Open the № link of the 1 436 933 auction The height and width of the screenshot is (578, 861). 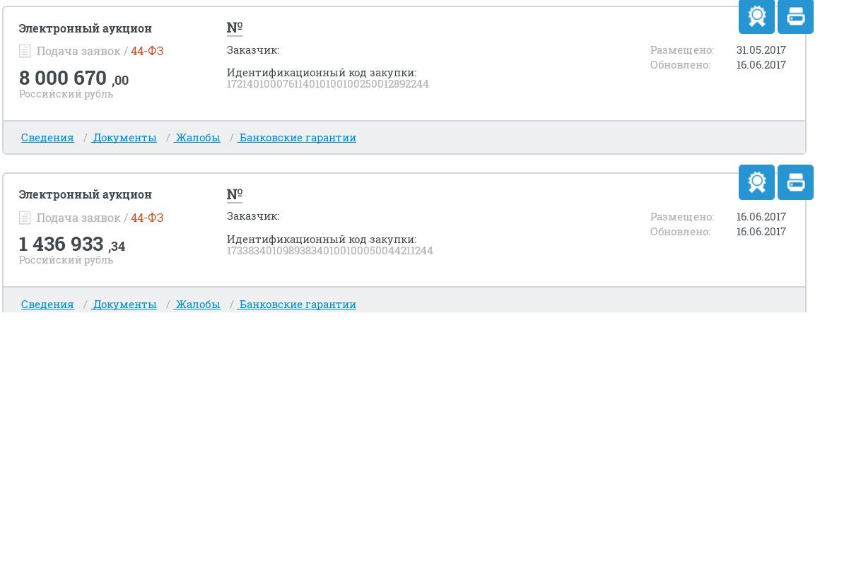(235, 194)
